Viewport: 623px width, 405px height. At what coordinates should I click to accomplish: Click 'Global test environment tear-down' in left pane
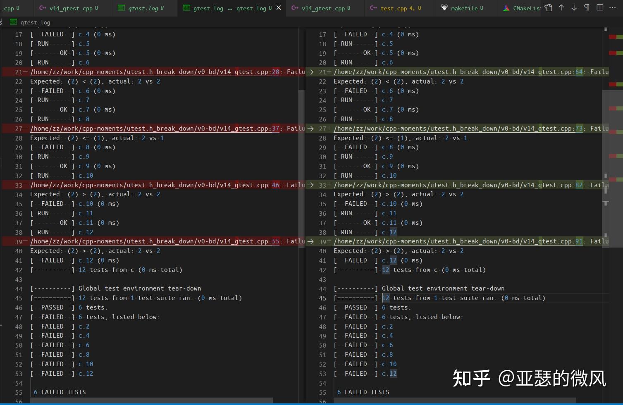pyautogui.click(x=140, y=288)
